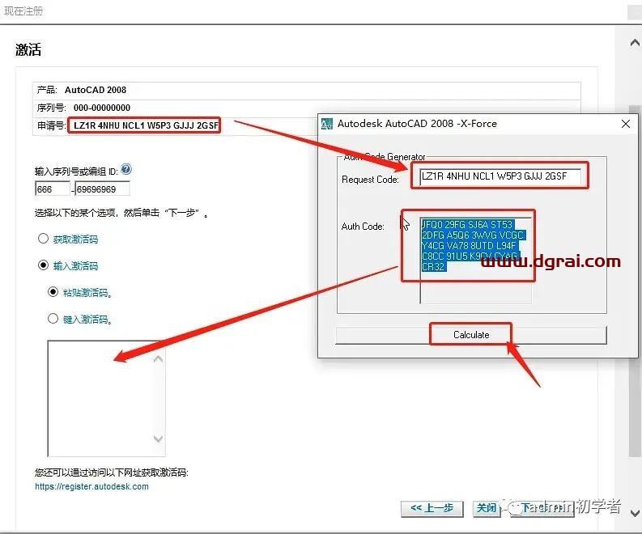Click the 选择以下的某个选项 instruction text
Image resolution: width=642 pixels, height=534 pixels.
pos(121,213)
